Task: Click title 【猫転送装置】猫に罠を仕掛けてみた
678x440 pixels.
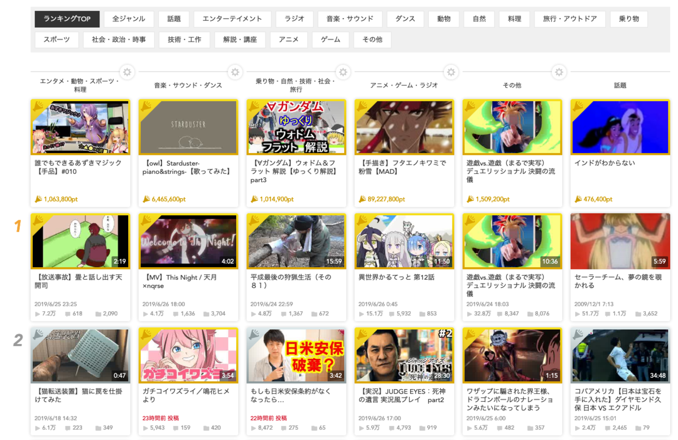Action: pos(78,395)
